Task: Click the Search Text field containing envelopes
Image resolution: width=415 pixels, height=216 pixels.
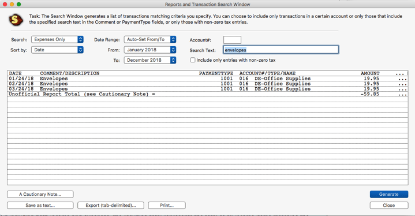Action: tap(281, 50)
